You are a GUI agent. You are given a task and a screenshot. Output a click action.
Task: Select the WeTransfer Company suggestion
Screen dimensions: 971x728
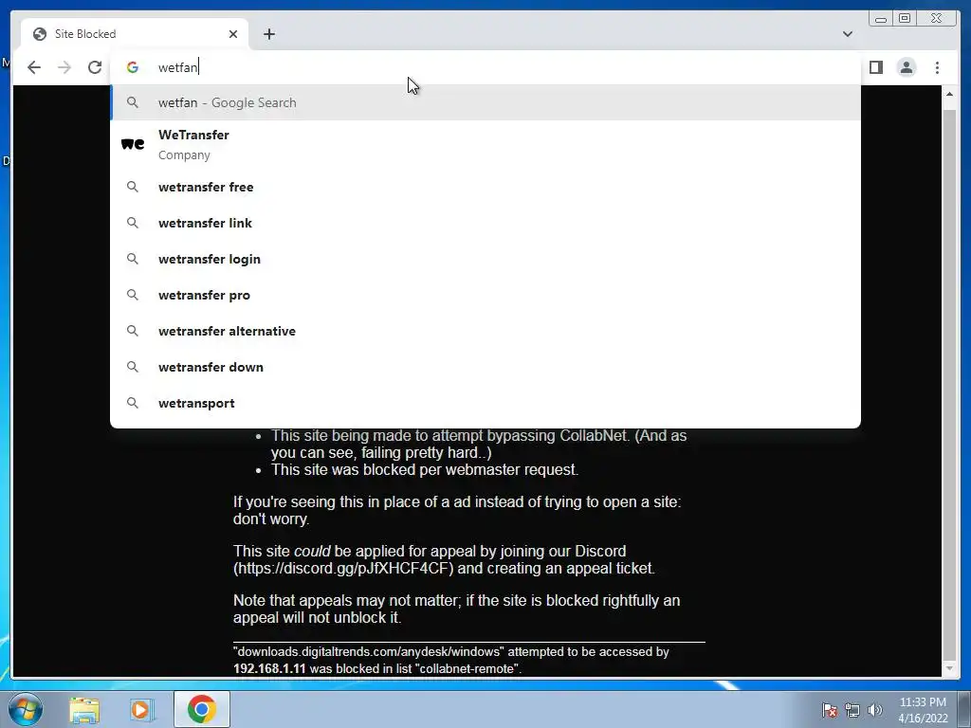pyautogui.click(x=485, y=145)
